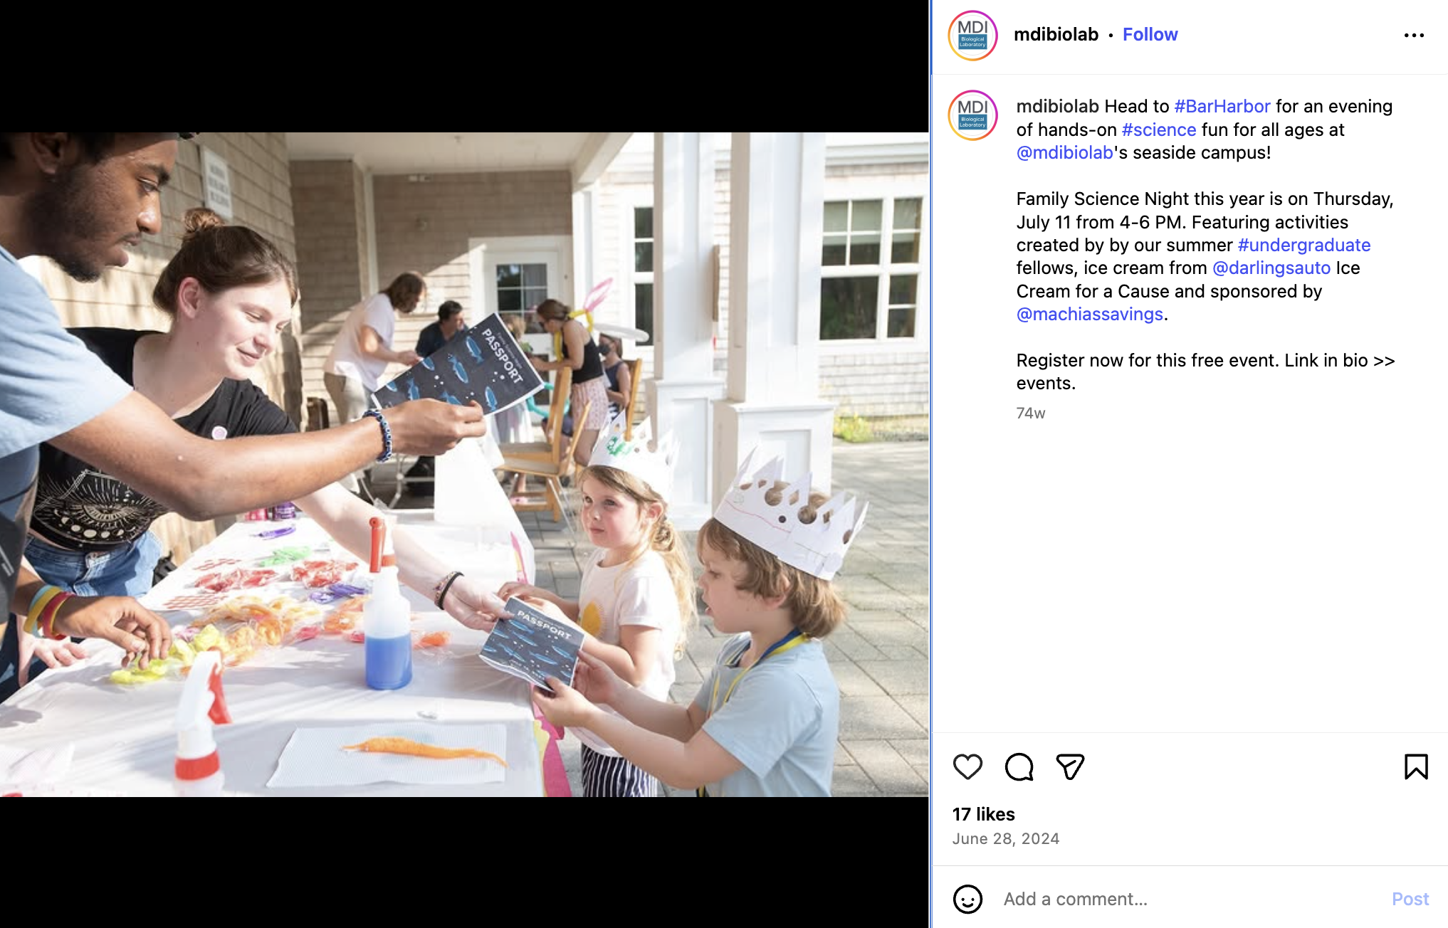
Task: Click the Post comment button
Action: pos(1410,899)
